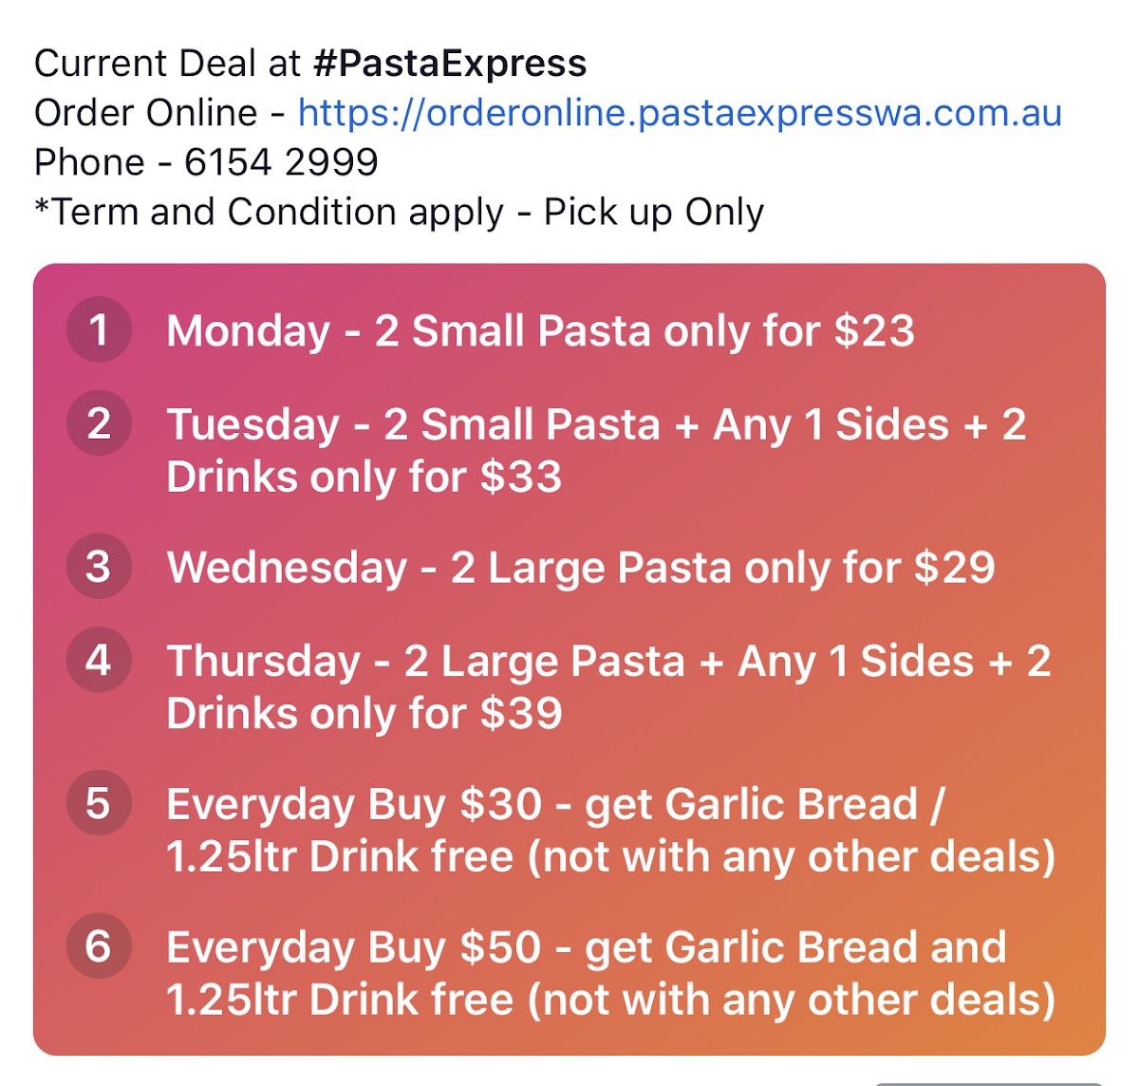This screenshot has height=1086, width=1139.
Task: Click the 'Order Online' label text
Action: [145, 113]
